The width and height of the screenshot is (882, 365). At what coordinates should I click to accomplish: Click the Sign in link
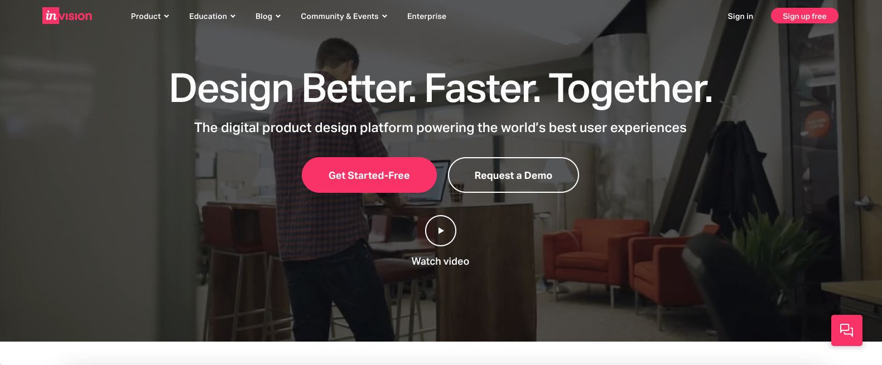coord(740,16)
